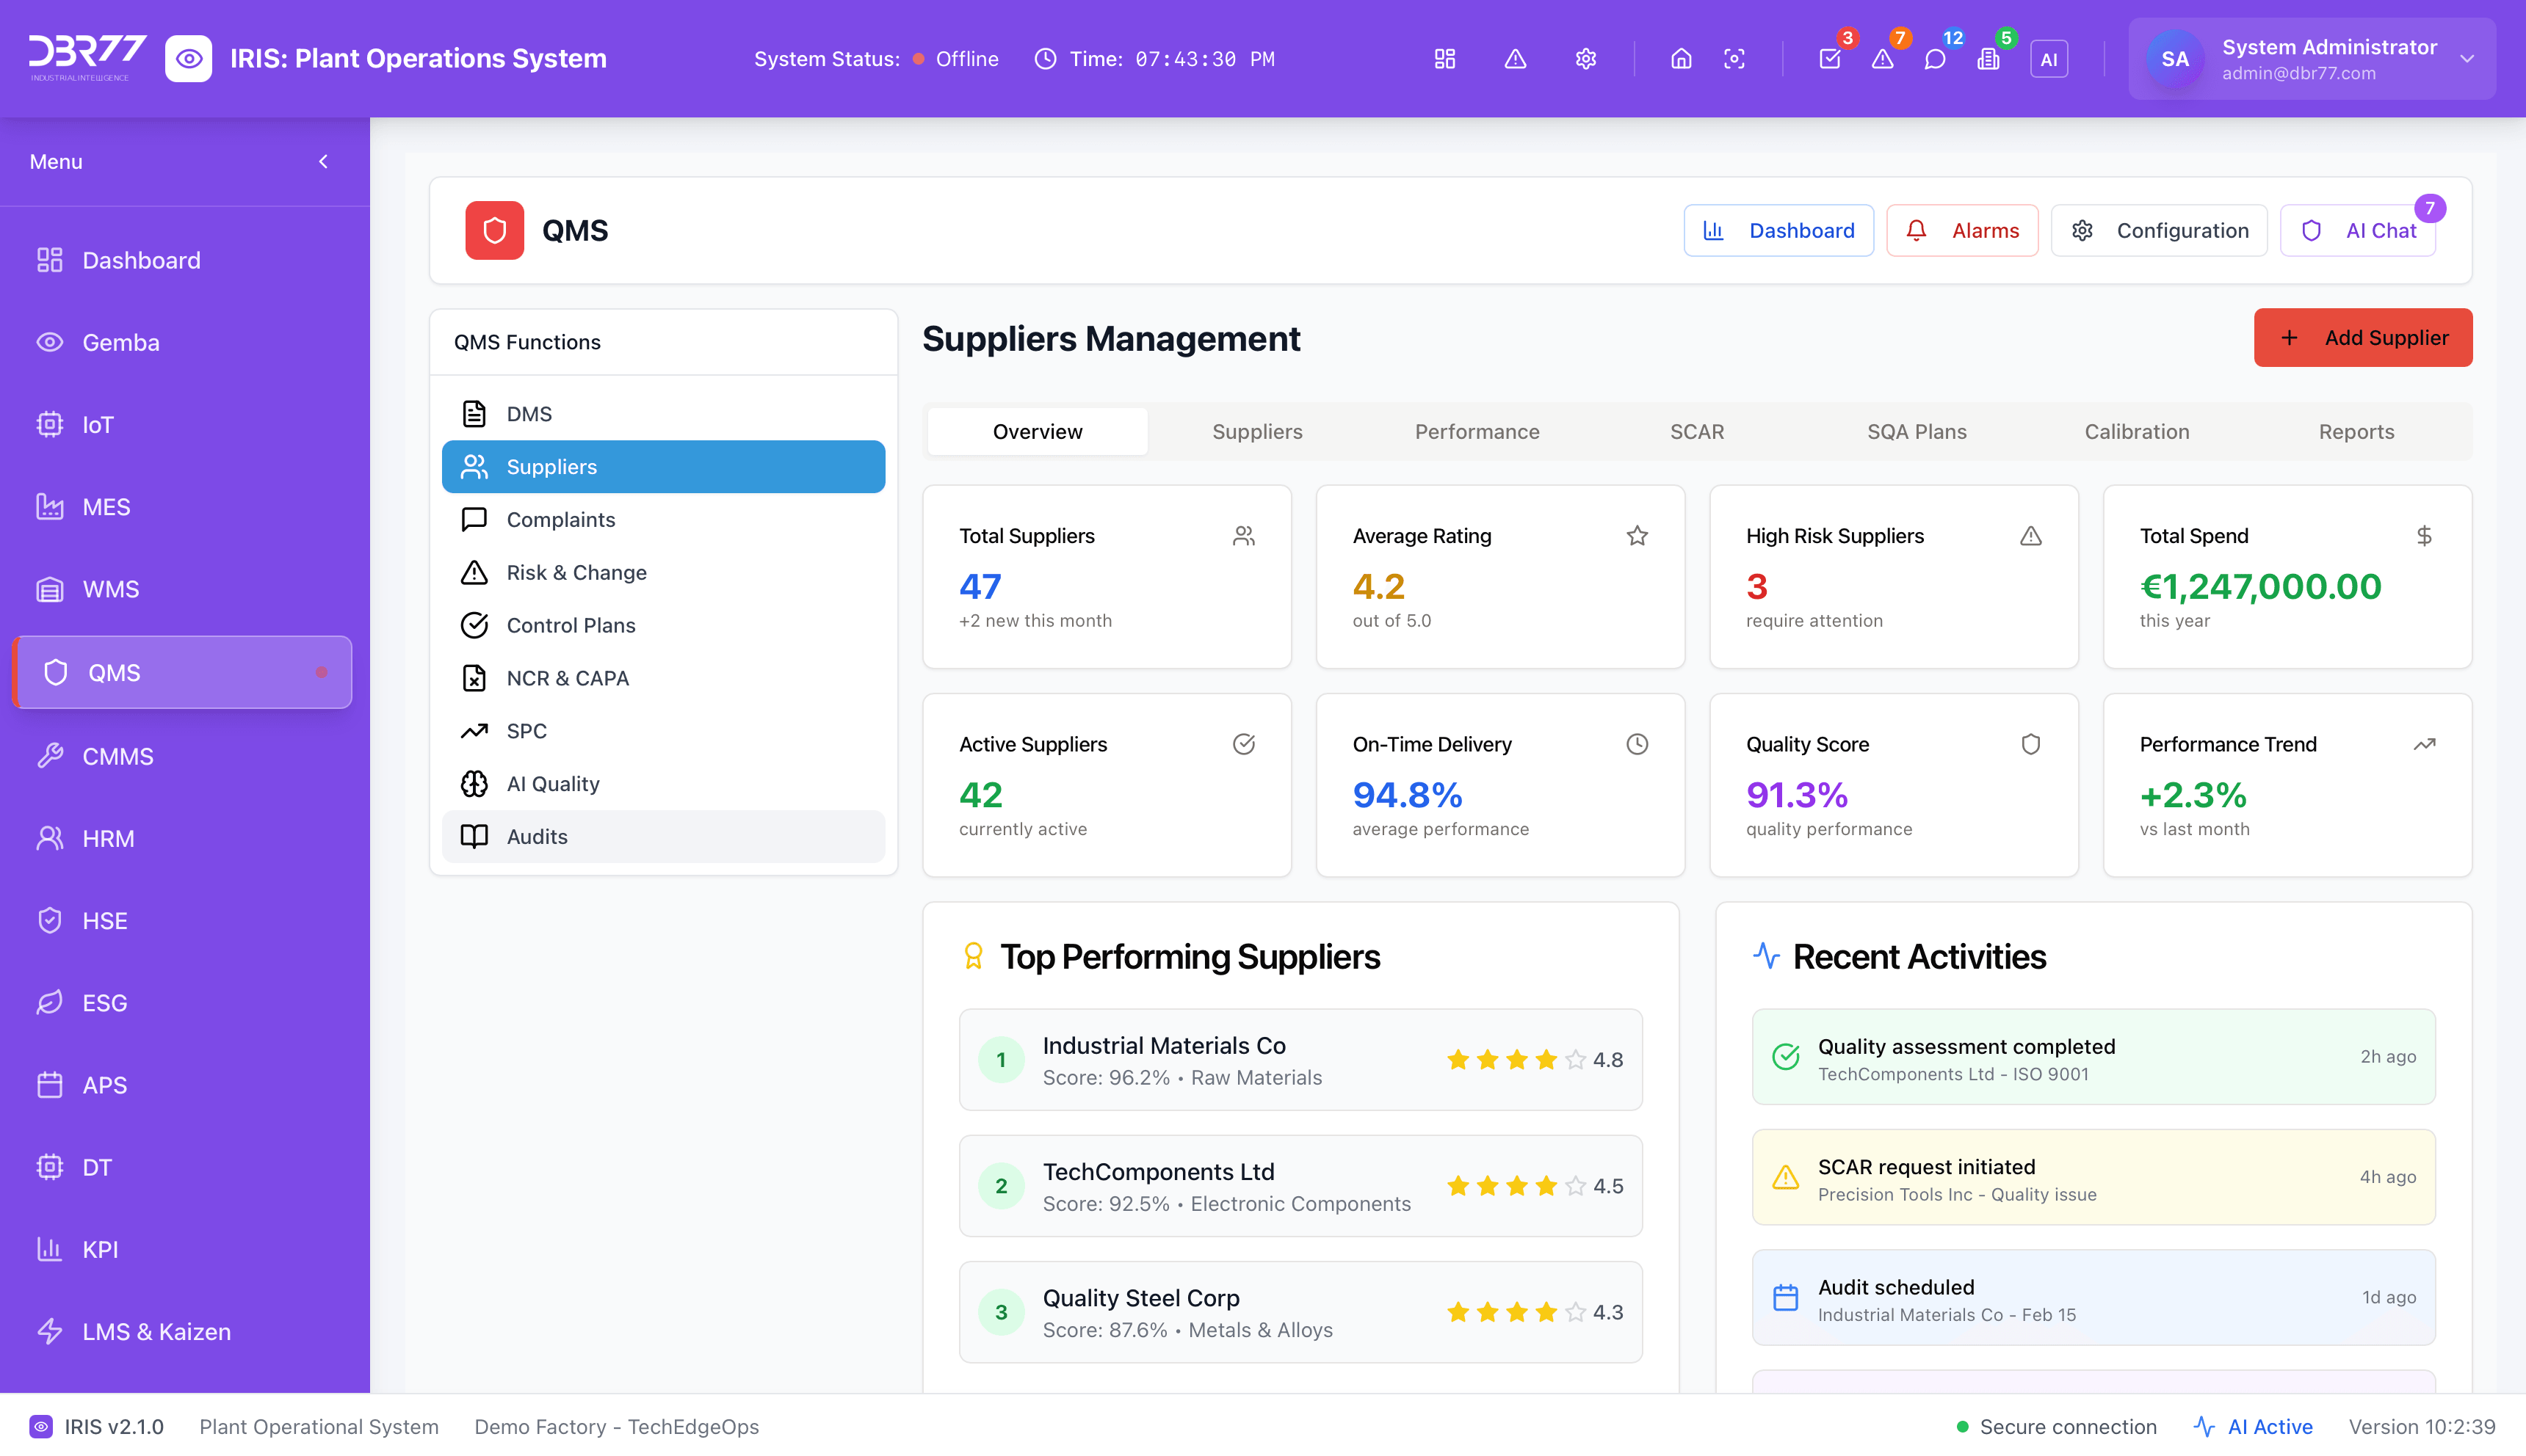Open the CMMS module in sidebar
Viewport: 2526px width, 1456px height.
pos(117,756)
